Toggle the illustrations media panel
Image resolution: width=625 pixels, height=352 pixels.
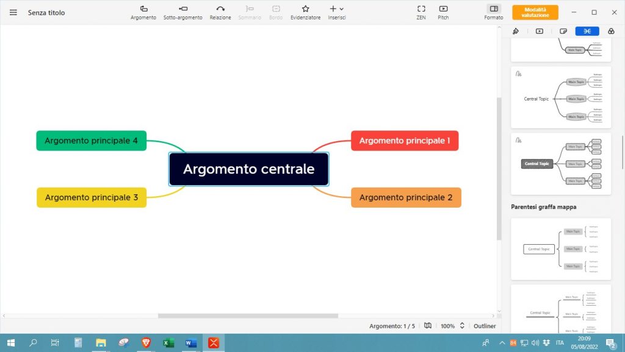pos(539,31)
